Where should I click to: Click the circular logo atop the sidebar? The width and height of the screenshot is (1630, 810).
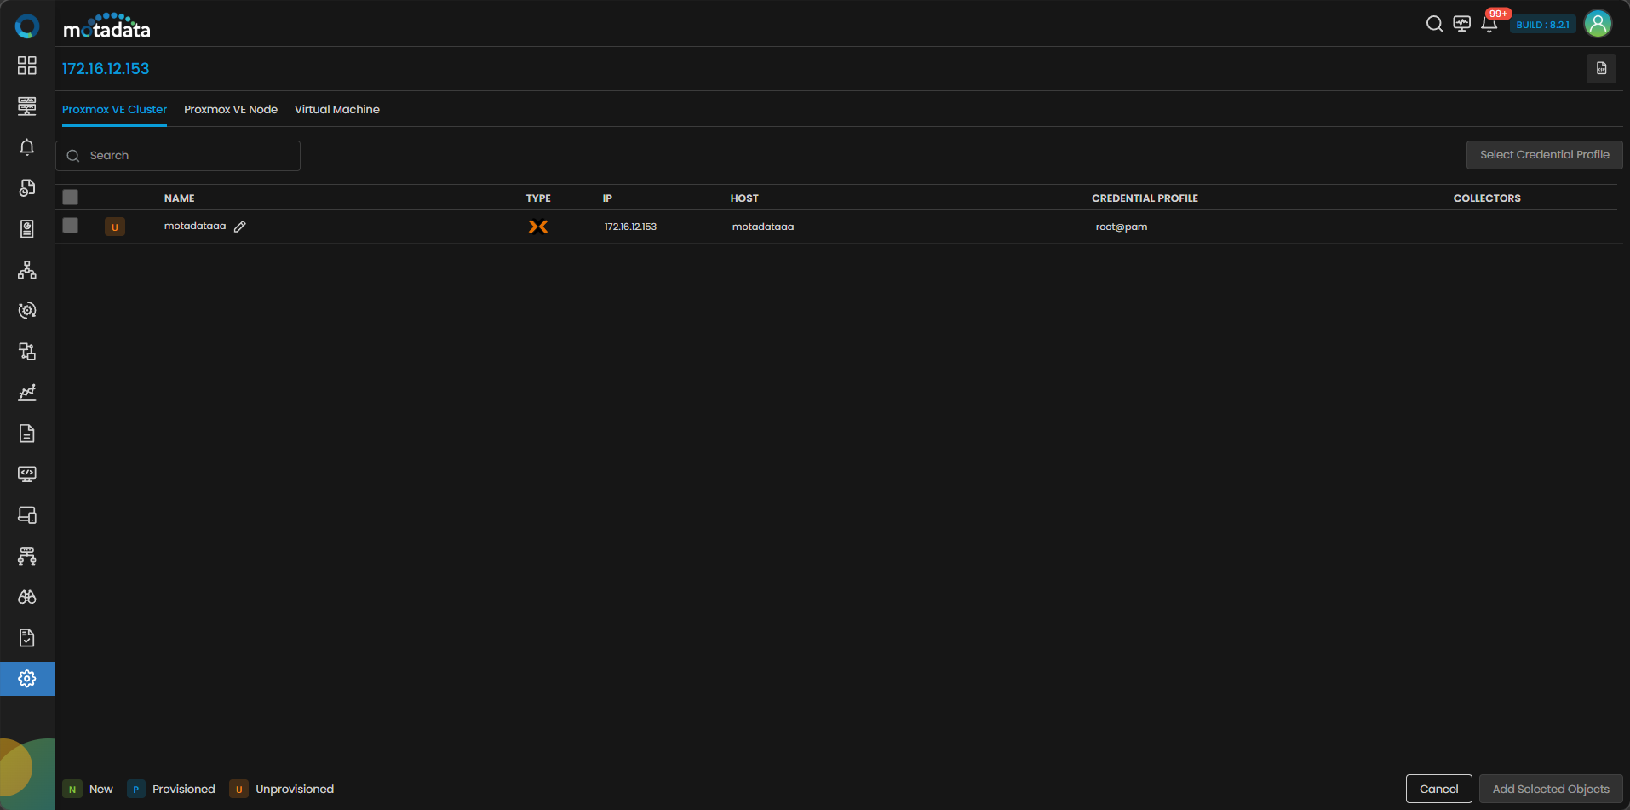pos(27,26)
